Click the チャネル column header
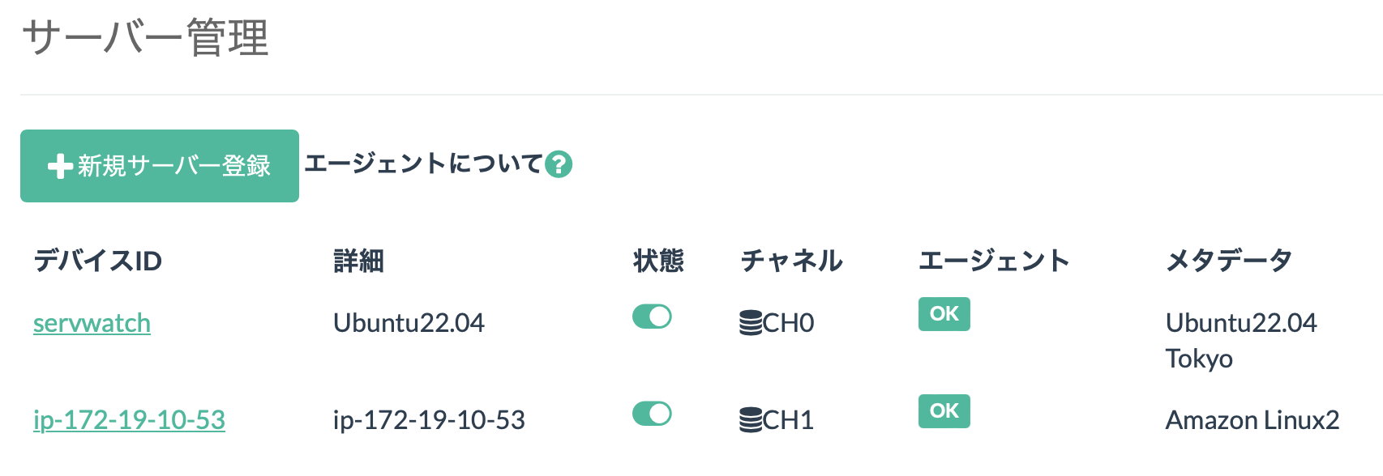This screenshot has height=476, width=1383. tap(792, 261)
